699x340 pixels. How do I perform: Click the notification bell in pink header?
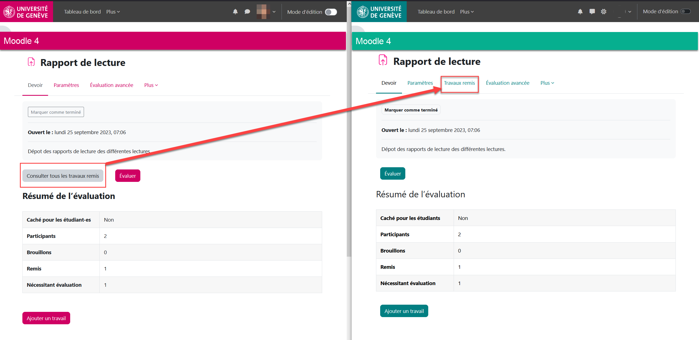click(235, 12)
